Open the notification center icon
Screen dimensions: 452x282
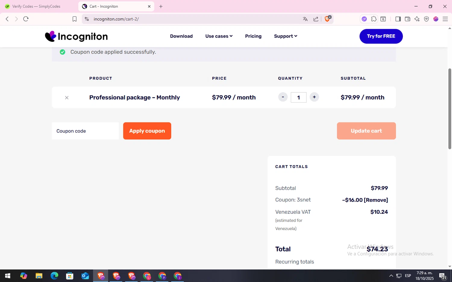(443, 276)
